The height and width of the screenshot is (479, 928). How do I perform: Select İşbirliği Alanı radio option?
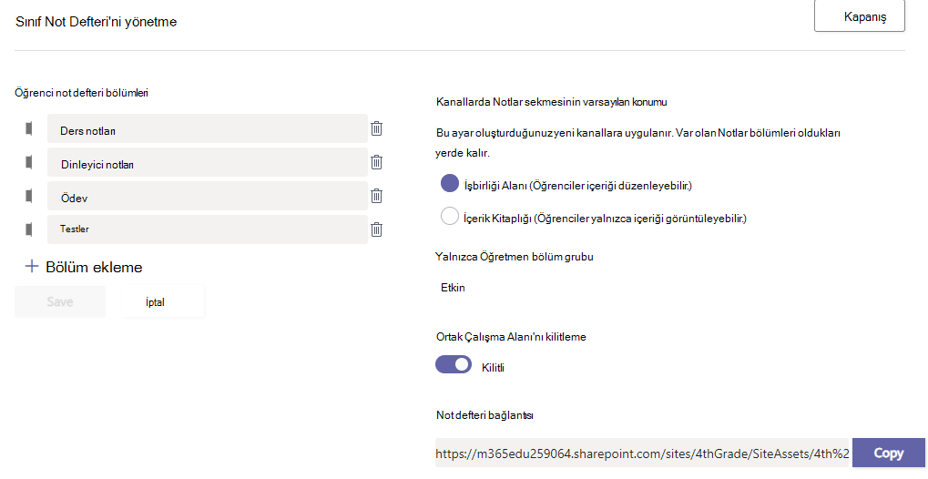pos(450,183)
